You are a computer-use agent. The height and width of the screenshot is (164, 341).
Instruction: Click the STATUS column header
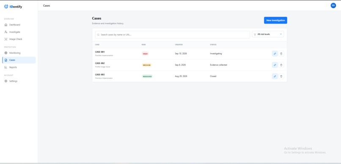213,45
